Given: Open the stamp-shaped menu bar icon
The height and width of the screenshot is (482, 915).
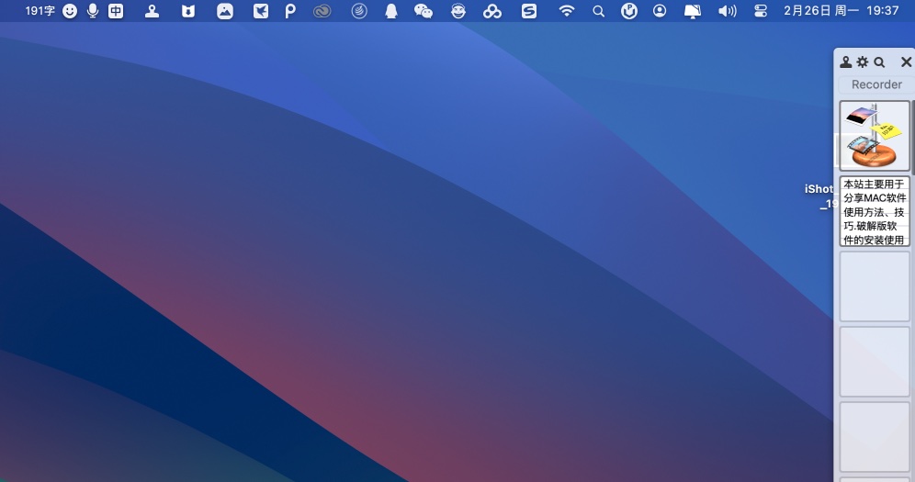Looking at the screenshot, I should 152,11.
